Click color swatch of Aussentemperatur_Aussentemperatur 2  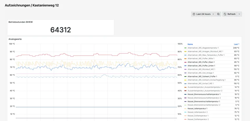[x=185, y=91]
